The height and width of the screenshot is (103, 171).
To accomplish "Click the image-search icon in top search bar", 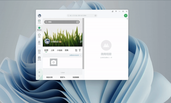I will 95,16.
